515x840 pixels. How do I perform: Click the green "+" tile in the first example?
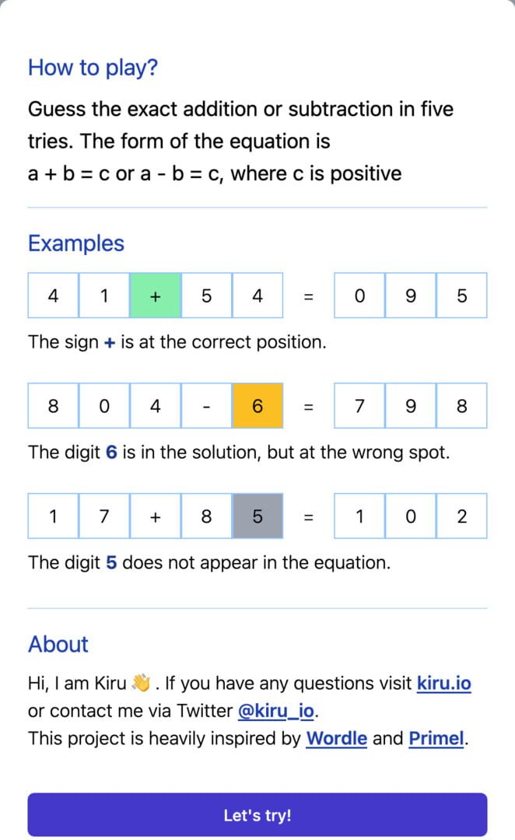[x=155, y=296]
